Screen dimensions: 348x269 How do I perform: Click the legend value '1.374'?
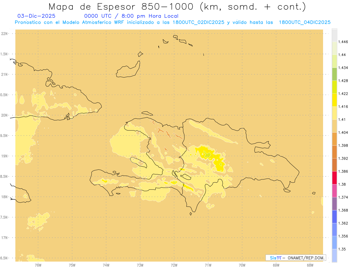tap(343, 197)
